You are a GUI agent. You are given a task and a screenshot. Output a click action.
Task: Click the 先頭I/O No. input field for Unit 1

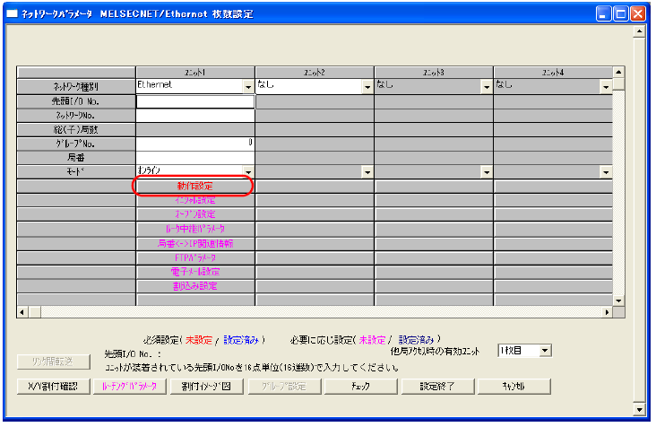pyautogui.click(x=194, y=101)
